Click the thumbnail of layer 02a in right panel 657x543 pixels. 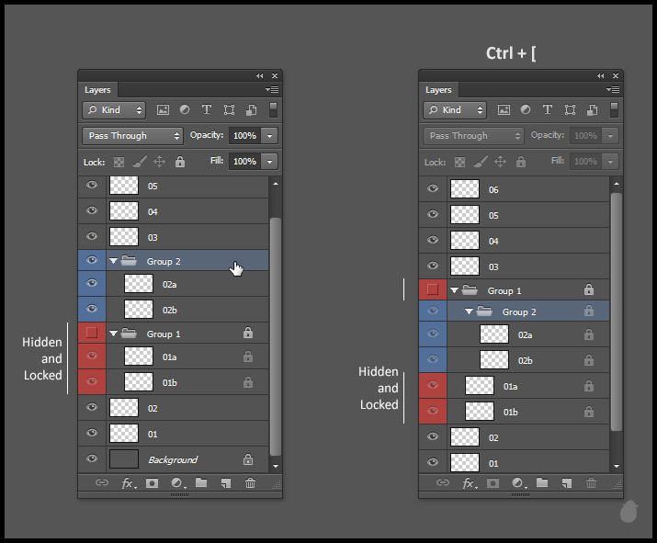click(493, 335)
